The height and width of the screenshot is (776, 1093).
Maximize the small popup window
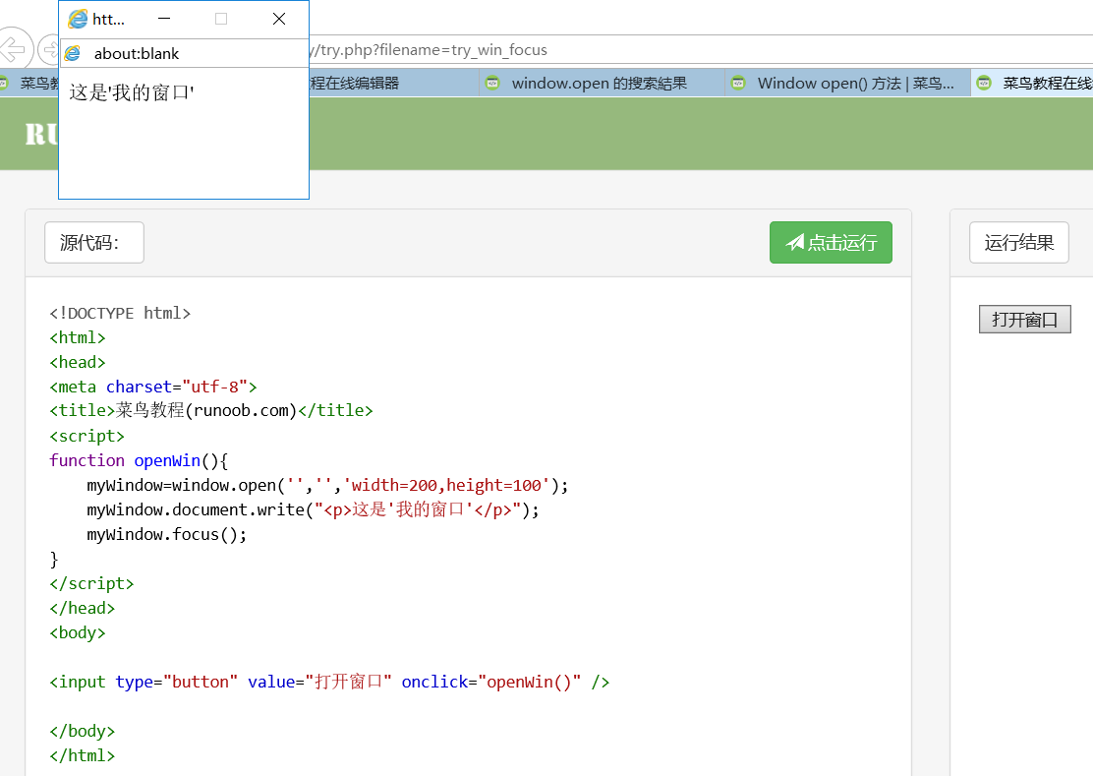221,19
